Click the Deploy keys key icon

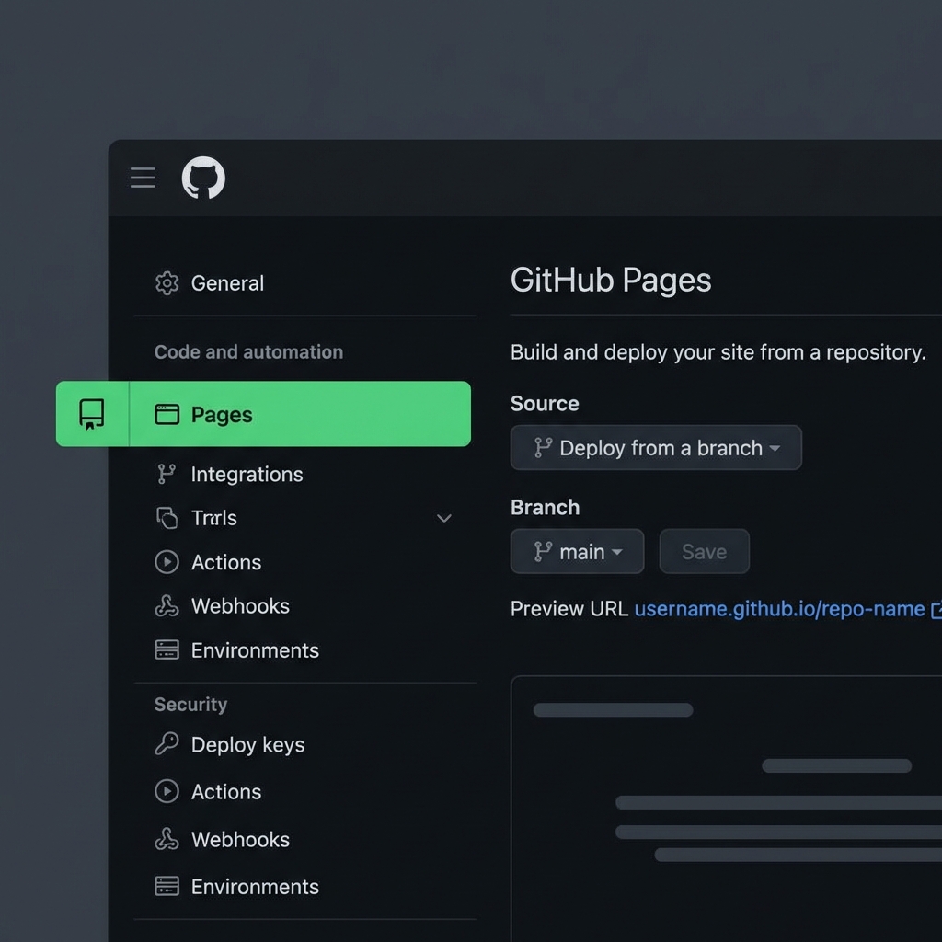[x=167, y=745]
